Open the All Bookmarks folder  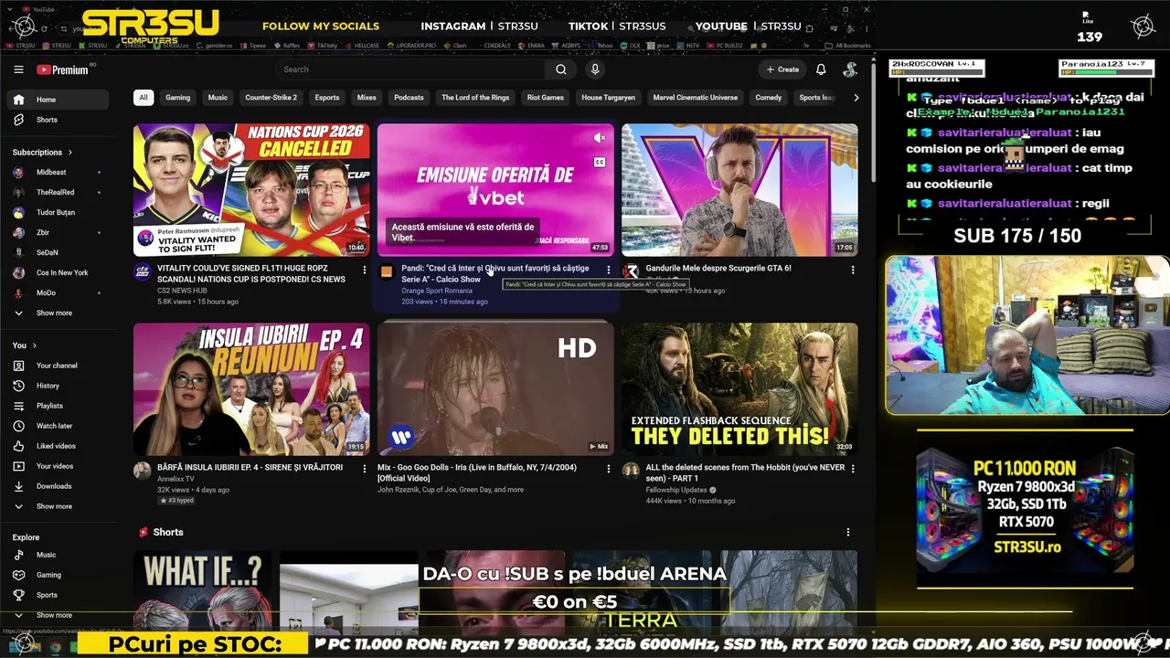tap(848, 45)
